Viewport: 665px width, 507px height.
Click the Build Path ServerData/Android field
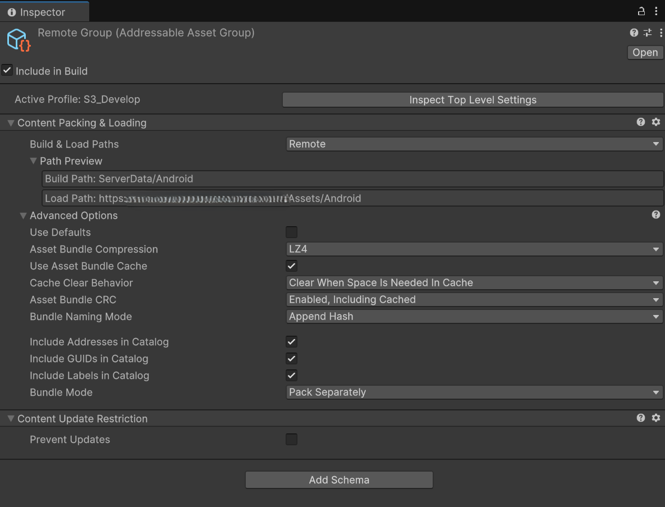tap(352, 179)
